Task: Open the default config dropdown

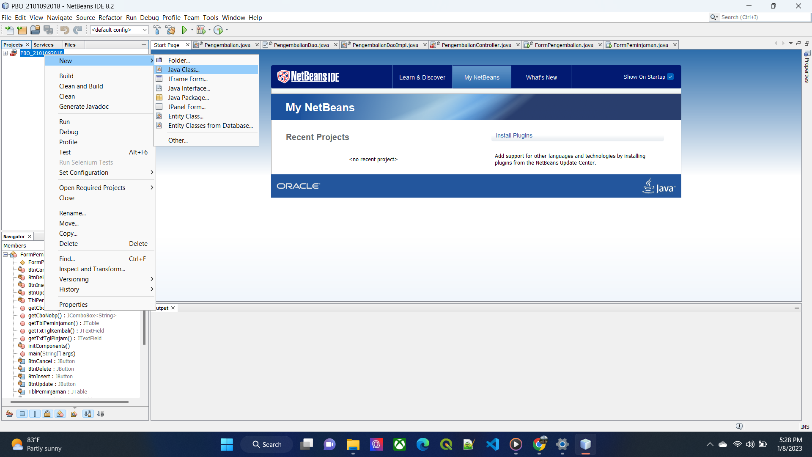Action: click(x=119, y=30)
